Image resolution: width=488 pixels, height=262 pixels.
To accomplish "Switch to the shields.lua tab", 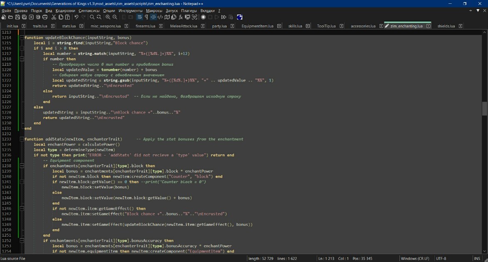I will [446, 26].
